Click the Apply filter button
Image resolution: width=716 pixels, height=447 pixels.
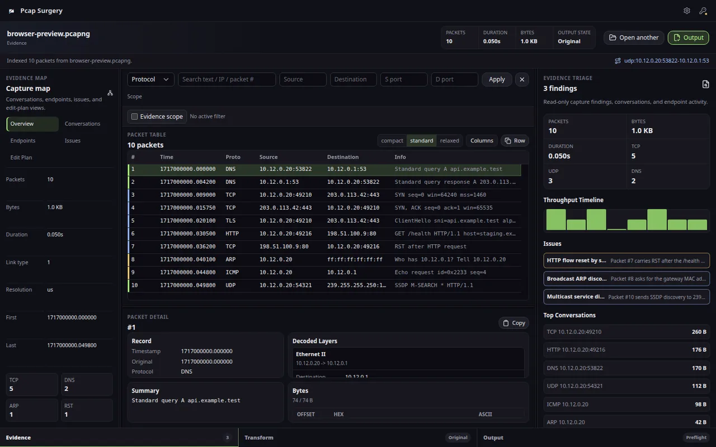(x=497, y=79)
